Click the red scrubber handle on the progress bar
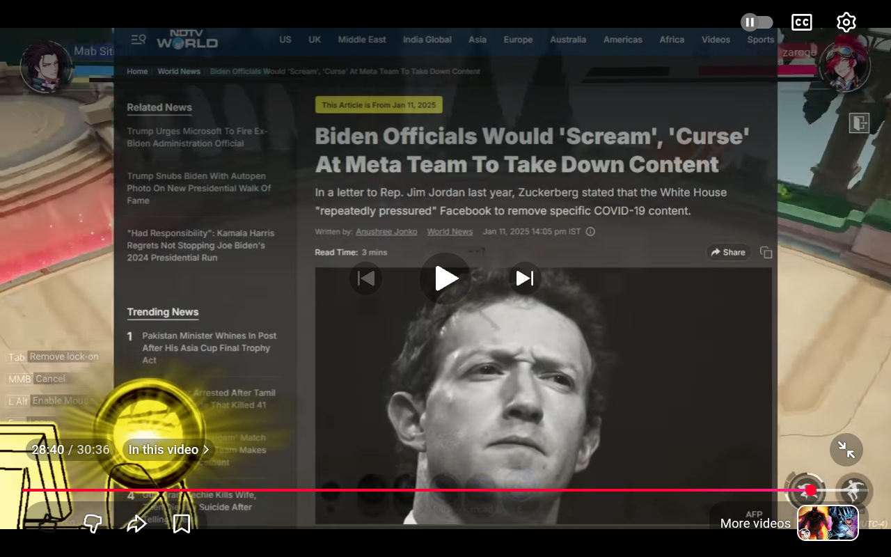 (x=811, y=490)
